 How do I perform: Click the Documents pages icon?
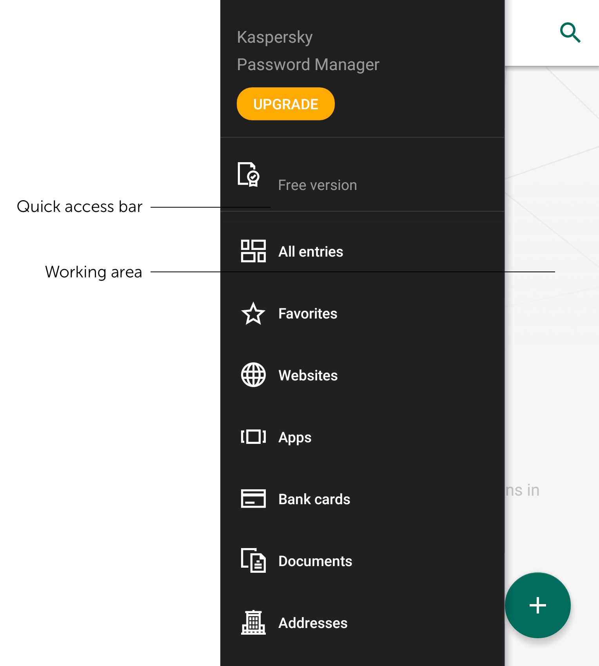point(253,561)
